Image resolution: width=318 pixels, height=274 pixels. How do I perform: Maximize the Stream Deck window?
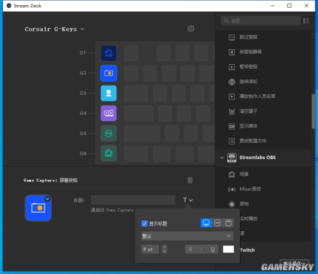coord(290,6)
